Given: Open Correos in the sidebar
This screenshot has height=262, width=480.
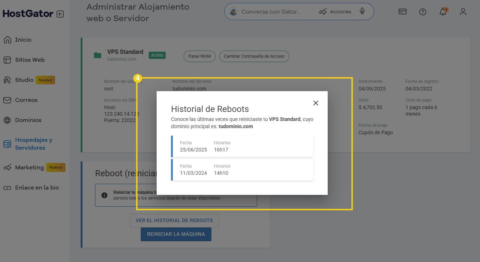Looking at the screenshot, I should click(x=26, y=100).
